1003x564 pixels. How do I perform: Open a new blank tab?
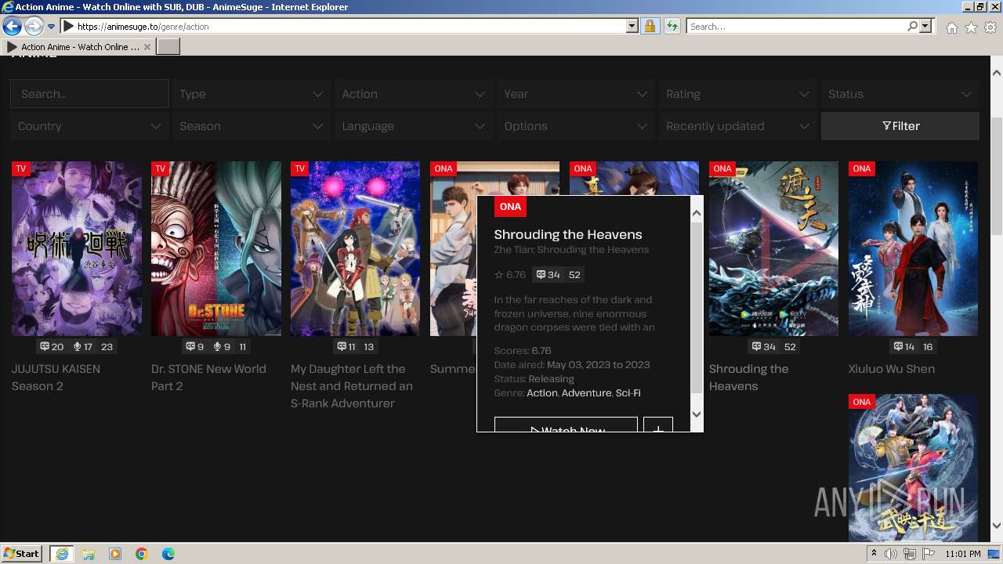pos(168,47)
